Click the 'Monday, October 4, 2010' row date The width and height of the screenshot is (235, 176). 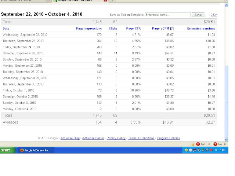19,109
